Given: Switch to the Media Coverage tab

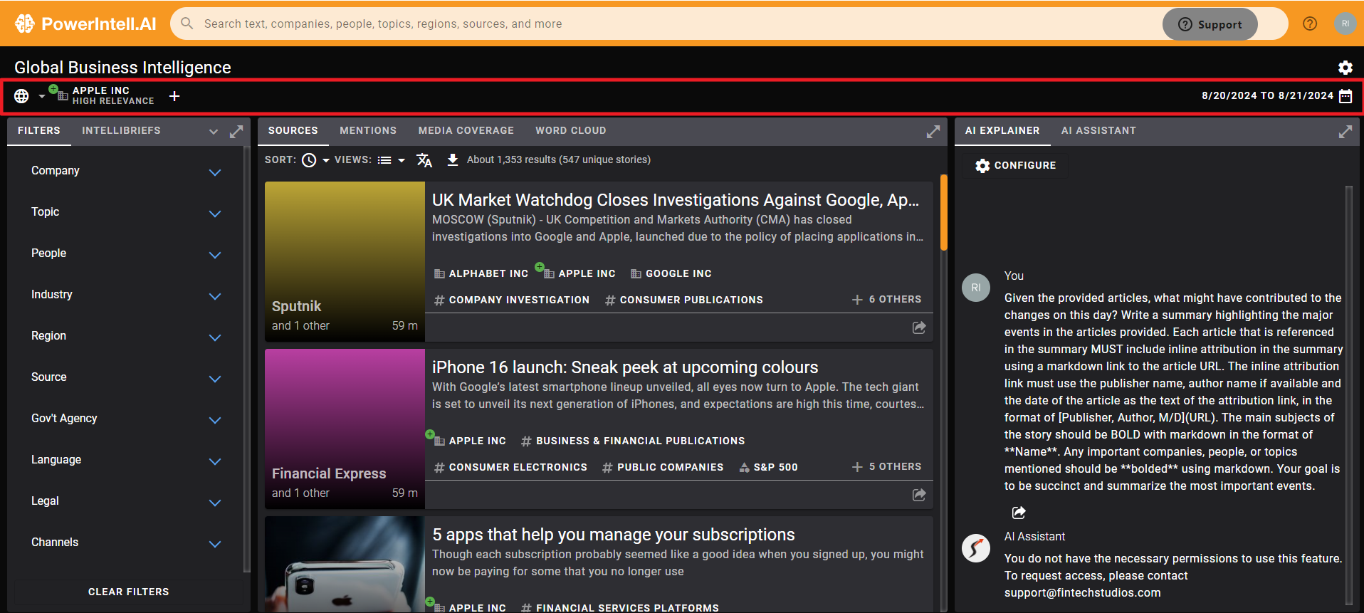Looking at the screenshot, I should [466, 131].
